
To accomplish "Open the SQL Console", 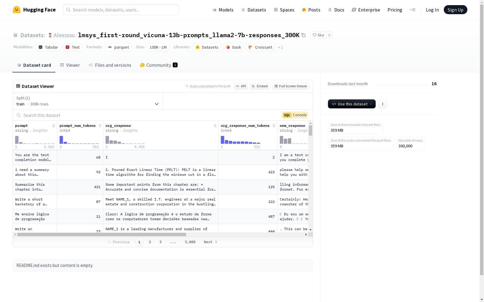I will [x=295, y=115].
